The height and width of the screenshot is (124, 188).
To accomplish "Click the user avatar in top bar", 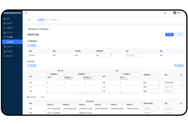I will tap(175, 13).
